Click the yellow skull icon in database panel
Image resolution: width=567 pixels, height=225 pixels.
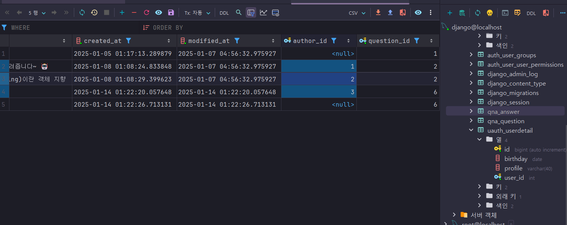490,13
